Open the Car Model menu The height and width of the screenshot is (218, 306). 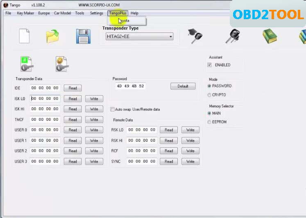click(x=62, y=13)
